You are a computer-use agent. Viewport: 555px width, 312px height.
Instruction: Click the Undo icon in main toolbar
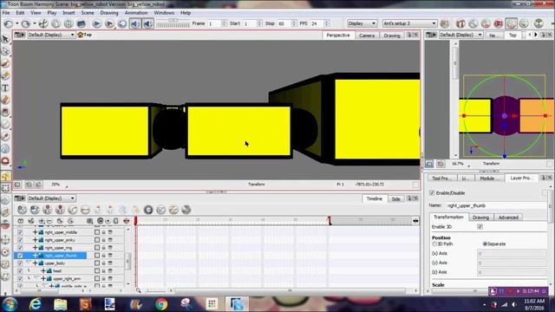8,23
